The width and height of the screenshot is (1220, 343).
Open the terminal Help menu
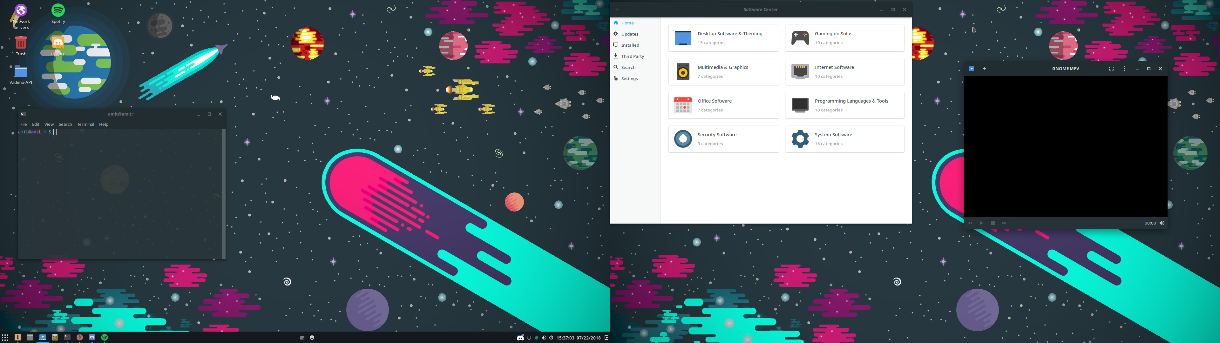click(104, 124)
